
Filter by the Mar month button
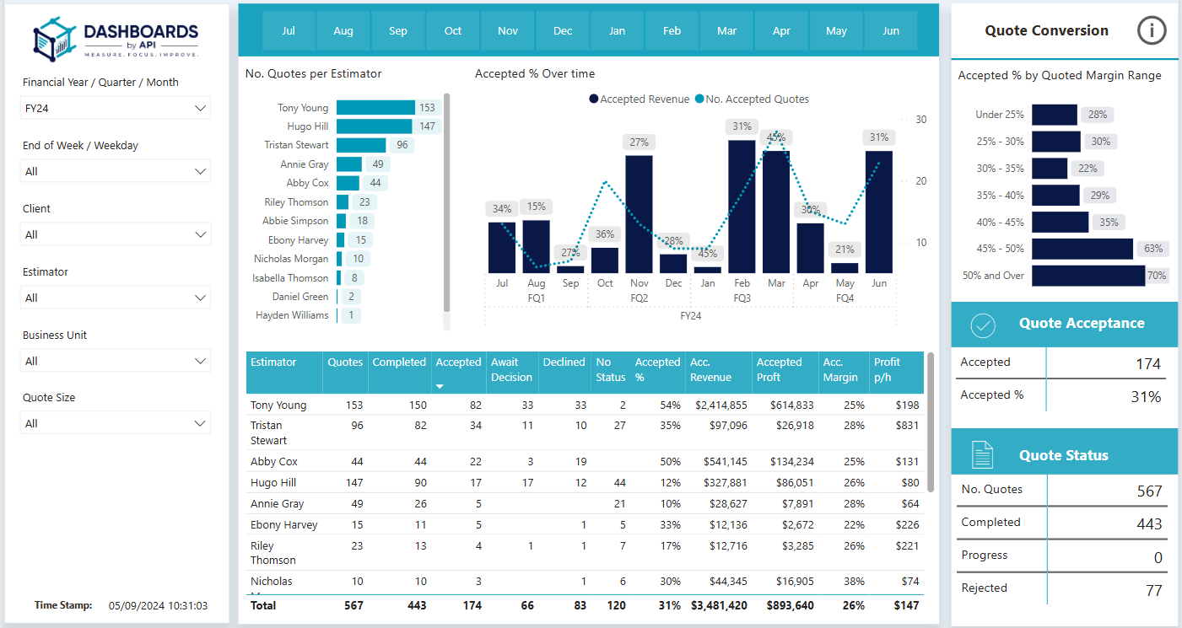pyautogui.click(x=726, y=31)
